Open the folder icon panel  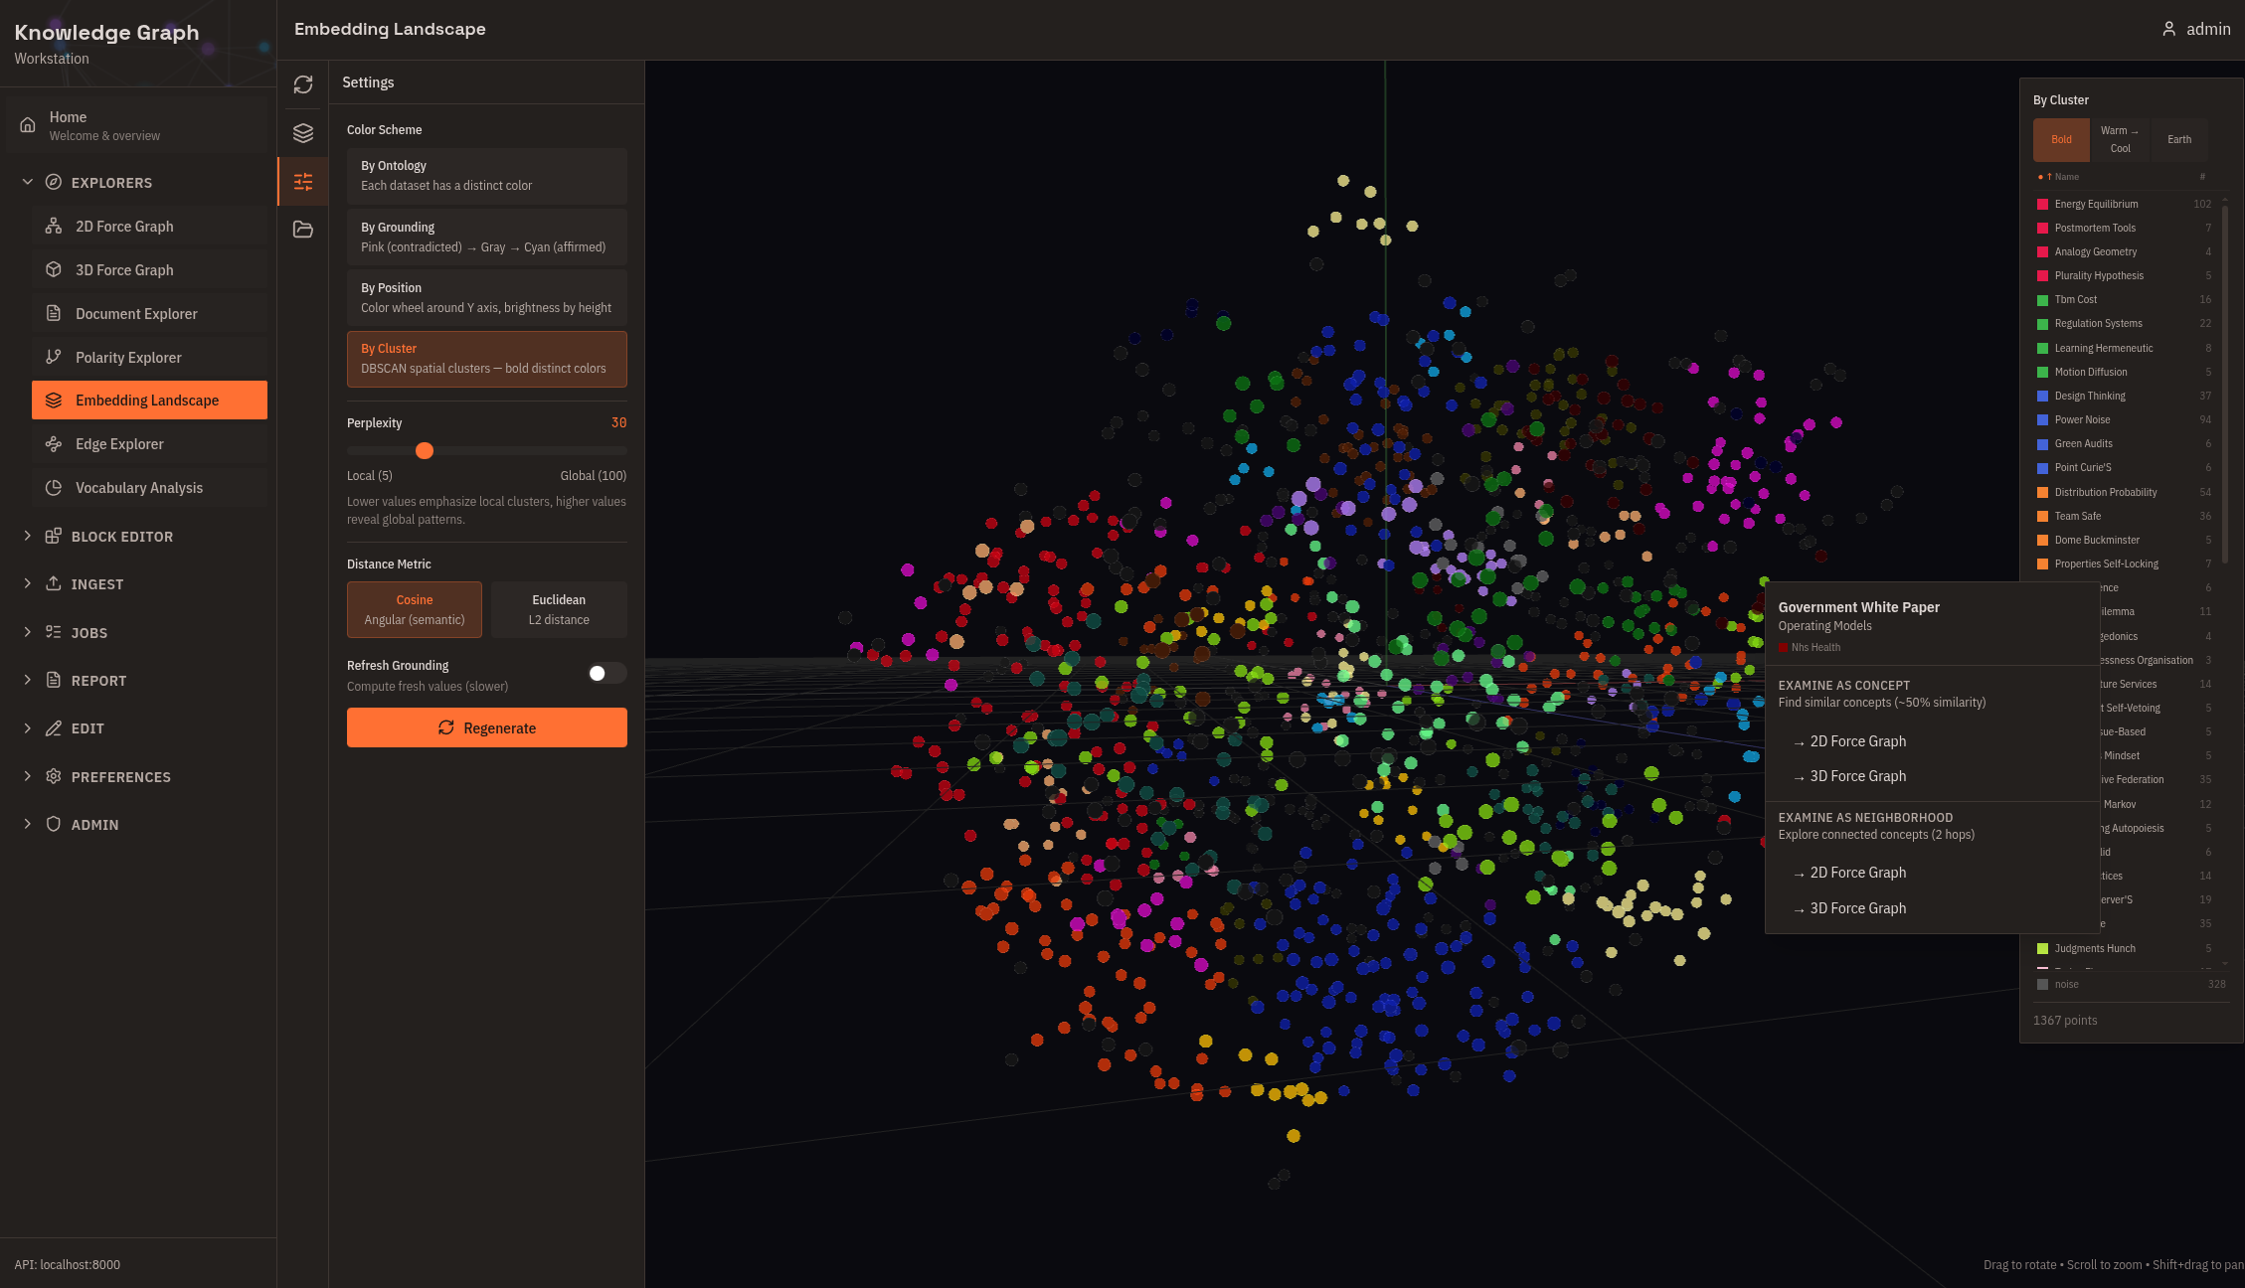point(303,230)
